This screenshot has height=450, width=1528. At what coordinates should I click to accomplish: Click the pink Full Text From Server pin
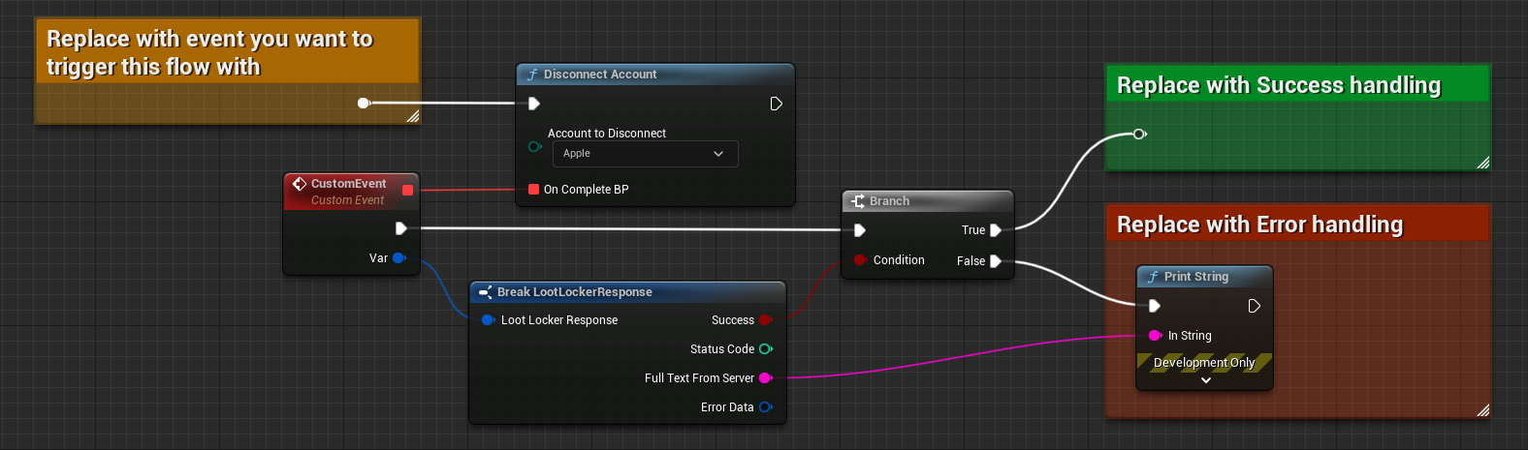[x=765, y=378]
